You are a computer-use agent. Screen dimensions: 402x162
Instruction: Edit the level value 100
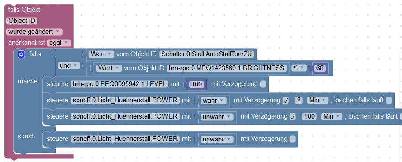tap(197, 84)
